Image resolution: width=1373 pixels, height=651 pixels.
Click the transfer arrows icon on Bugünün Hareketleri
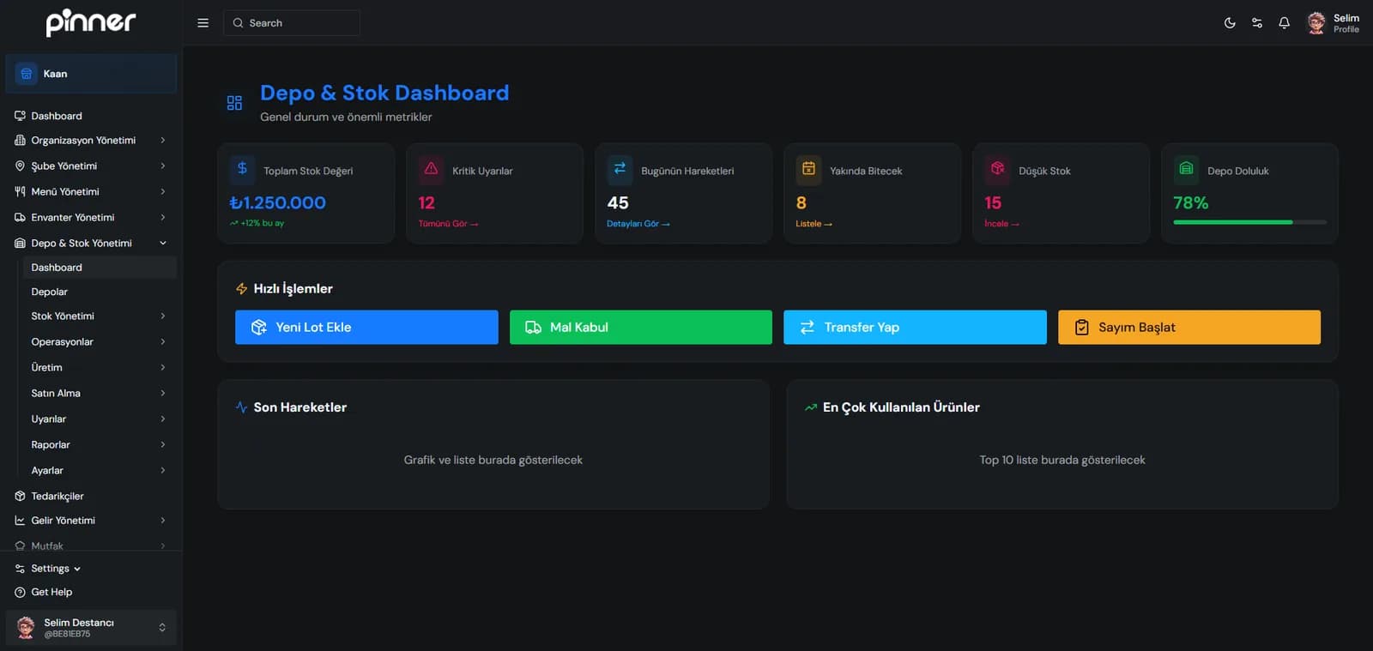point(620,169)
